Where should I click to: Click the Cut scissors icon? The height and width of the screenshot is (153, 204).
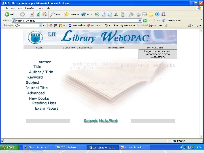(x=116, y=14)
